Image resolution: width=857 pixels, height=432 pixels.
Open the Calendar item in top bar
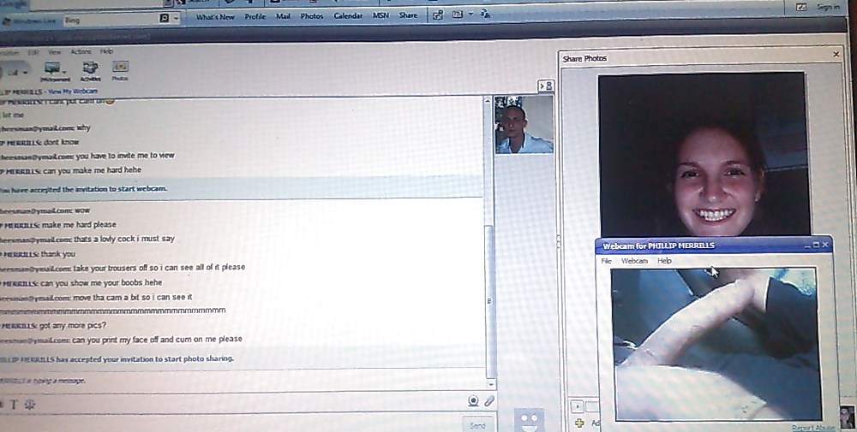(347, 16)
